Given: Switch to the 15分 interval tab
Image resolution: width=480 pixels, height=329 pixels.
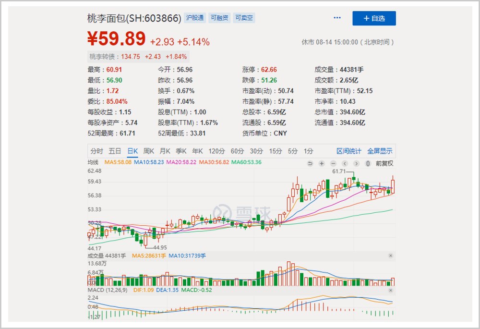Looking at the screenshot, I should pos(276,151).
